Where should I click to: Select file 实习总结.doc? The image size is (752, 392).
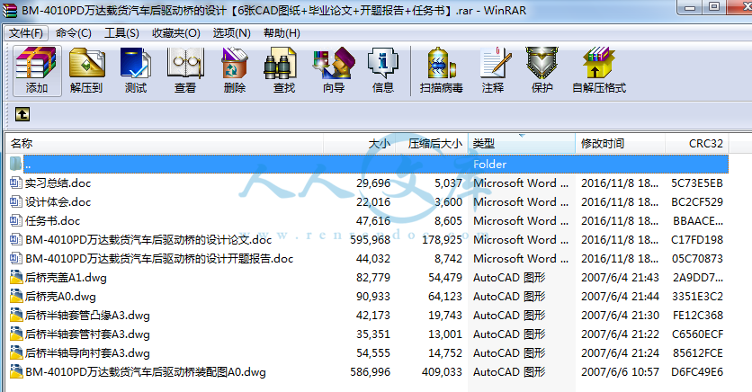click(58, 183)
